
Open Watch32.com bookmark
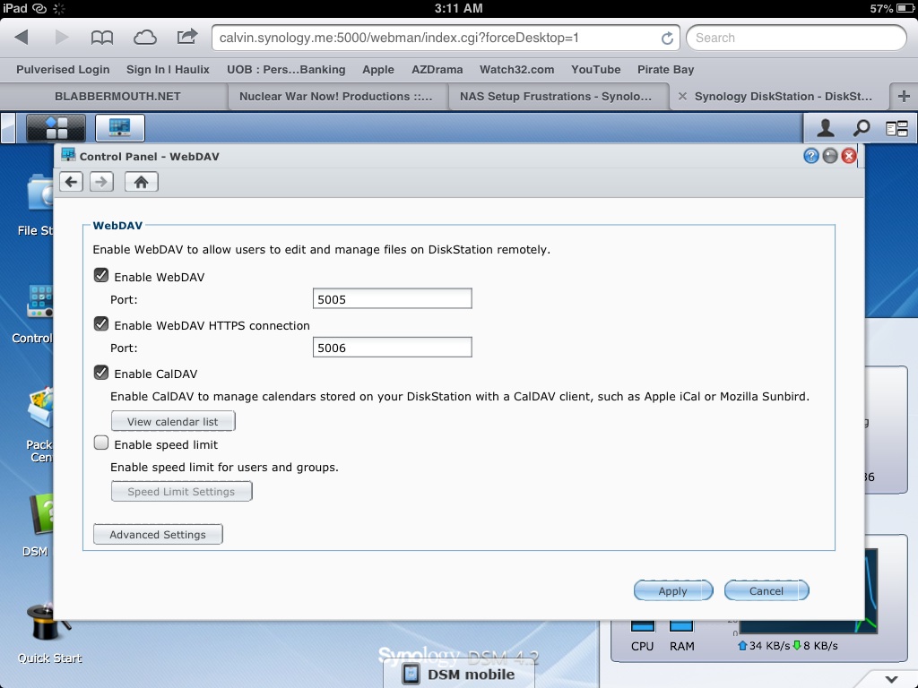tap(516, 70)
